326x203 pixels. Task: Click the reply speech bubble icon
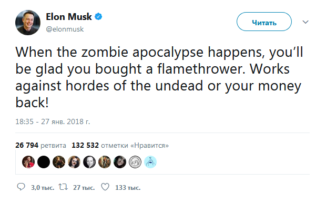(x=21, y=187)
